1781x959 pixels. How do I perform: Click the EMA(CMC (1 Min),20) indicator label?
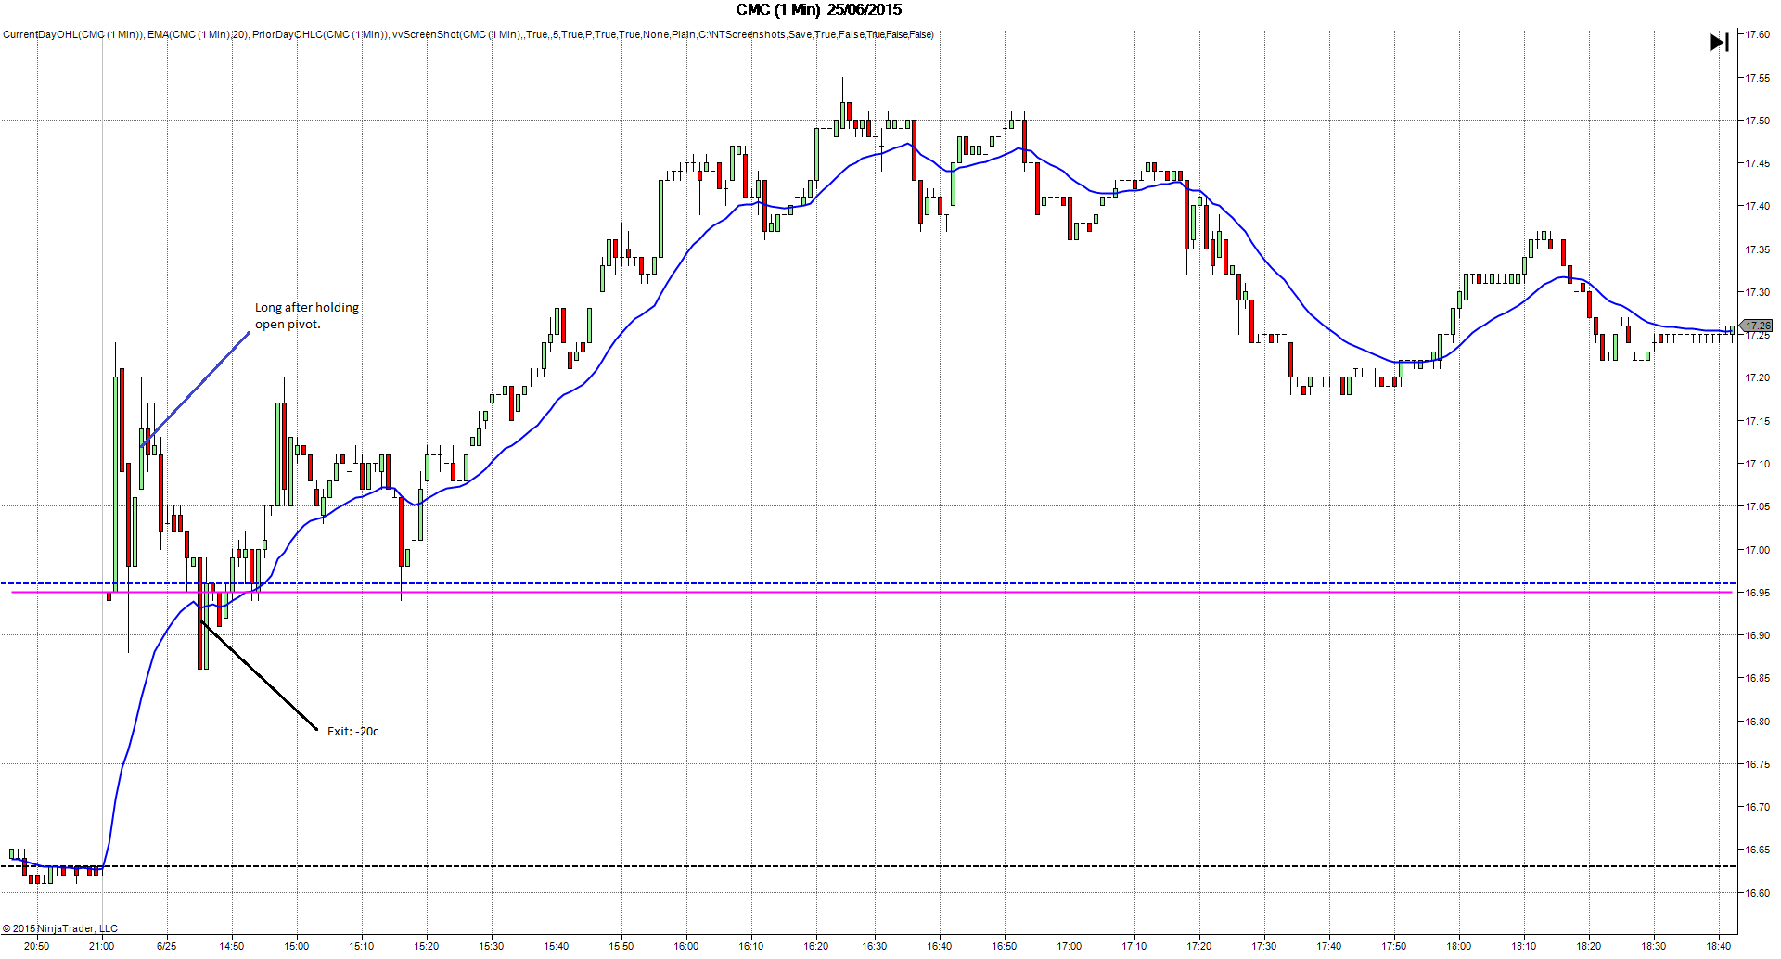click(198, 34)
